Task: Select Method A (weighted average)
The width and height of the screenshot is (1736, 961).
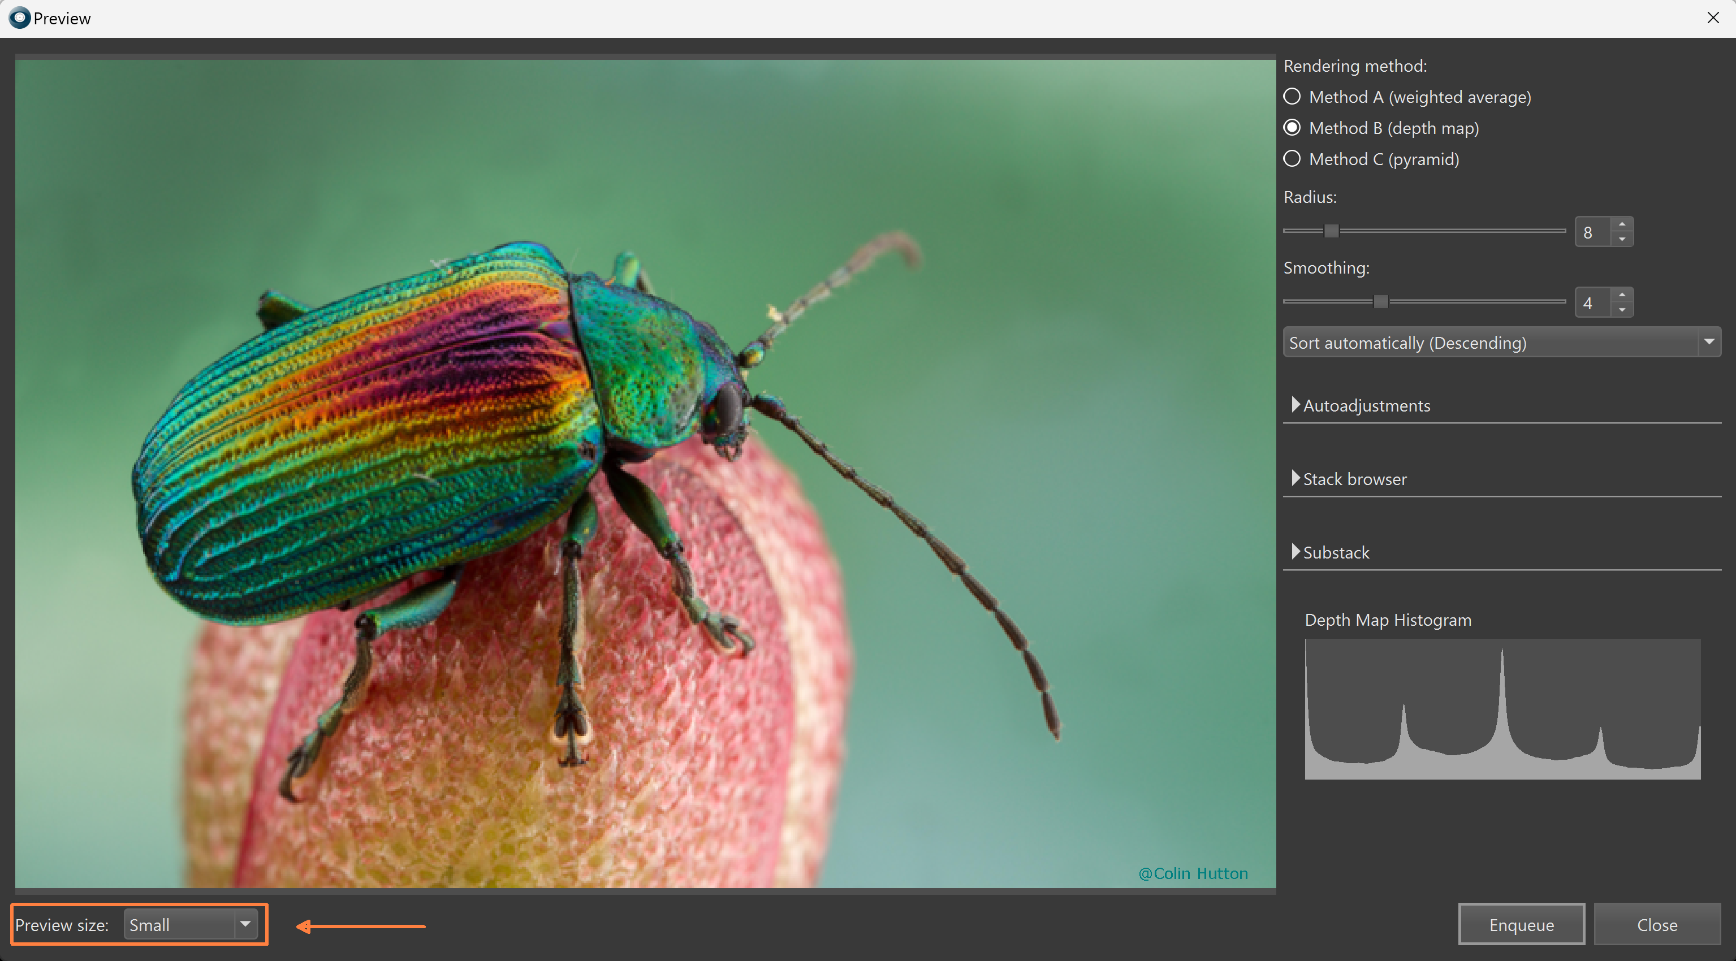Action: [x=1292, y=97]
